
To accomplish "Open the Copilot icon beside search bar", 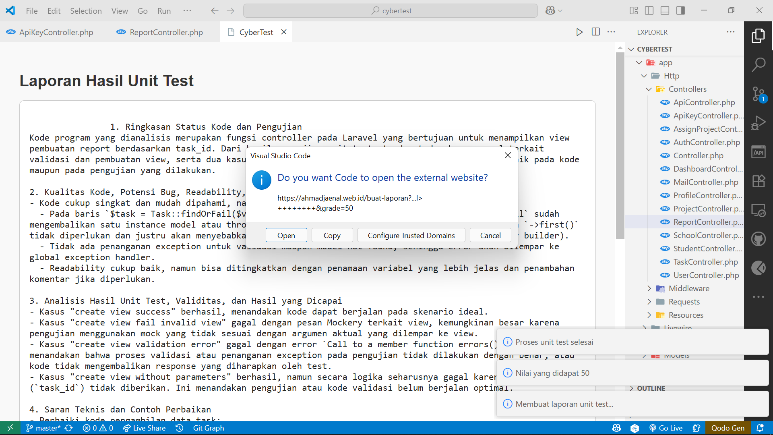I will tap(550, 11).
